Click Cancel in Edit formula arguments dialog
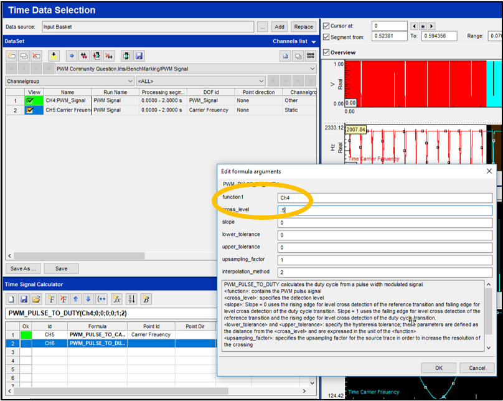 [x=477, y=368]
